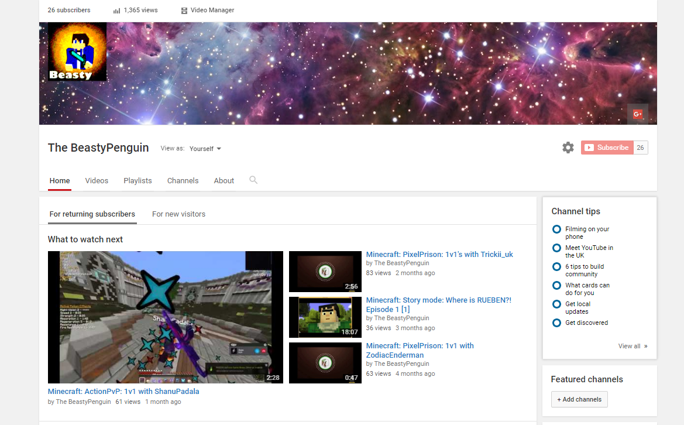
Task: Select For returning subscribers tab
Action: tap(92, 214)
